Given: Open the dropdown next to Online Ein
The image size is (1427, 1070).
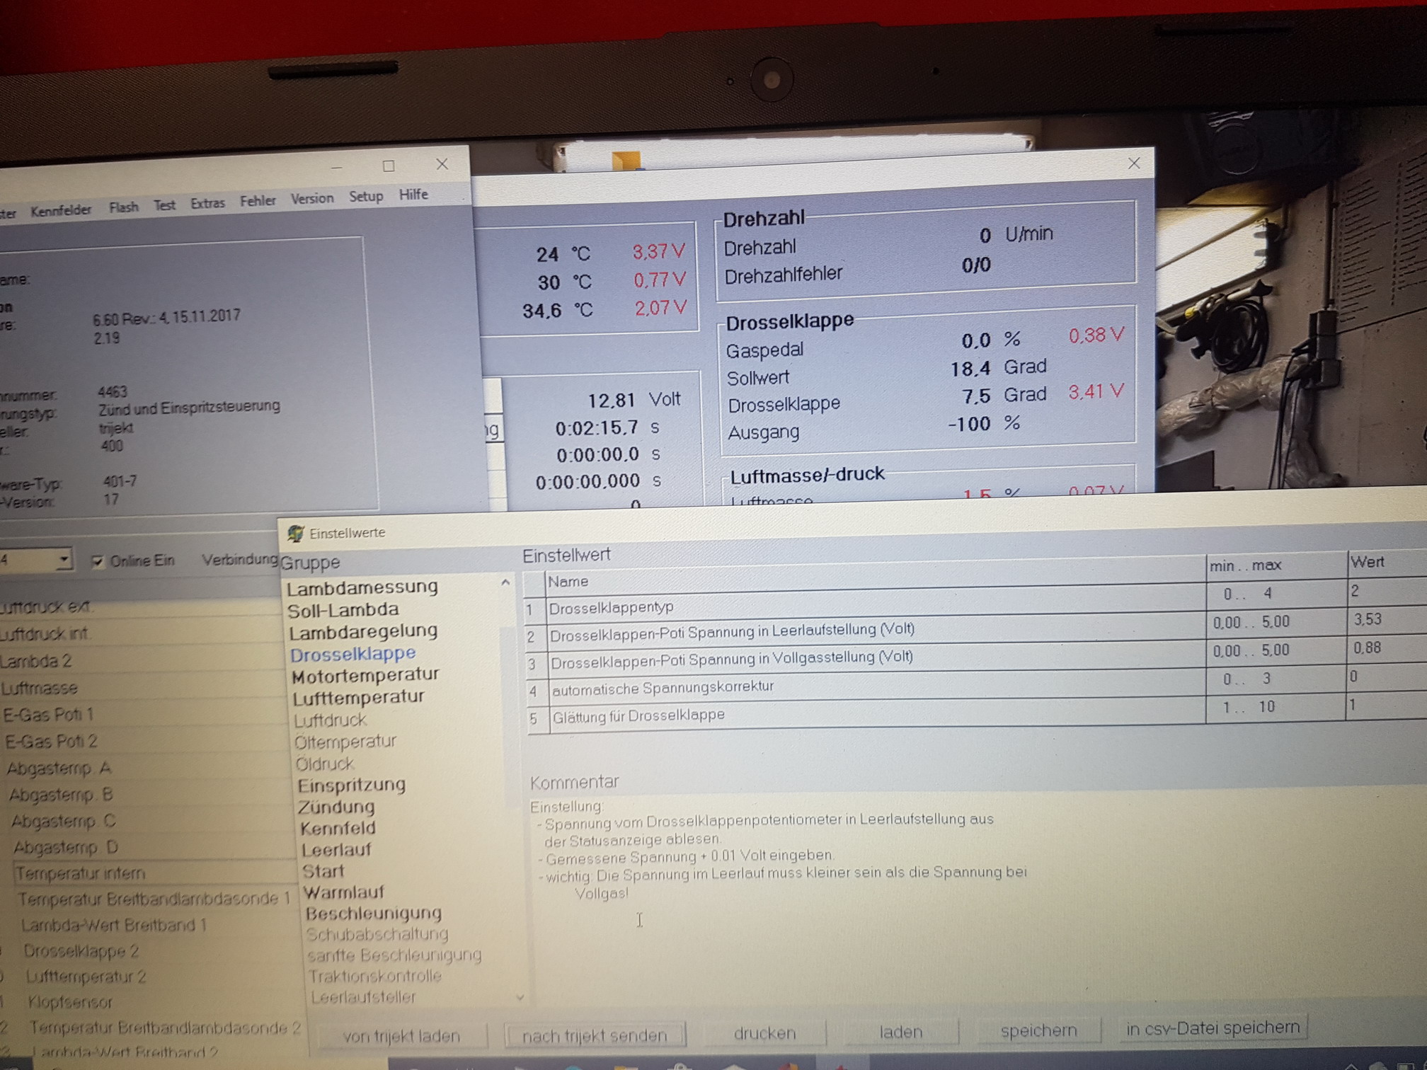Looking at the screenshot, I should tap(64, 560).
